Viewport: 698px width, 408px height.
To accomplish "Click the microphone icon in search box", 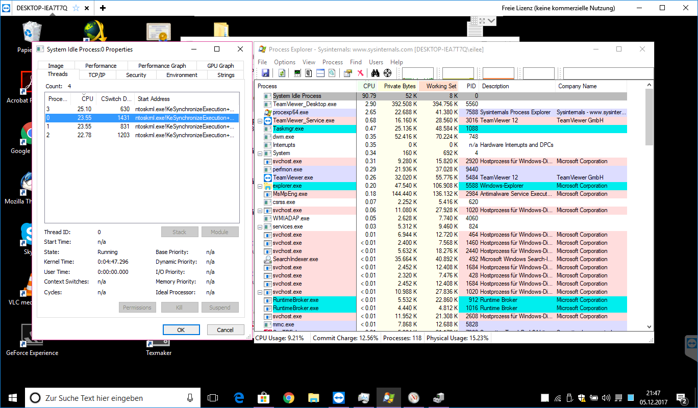I will coord(190,398).
